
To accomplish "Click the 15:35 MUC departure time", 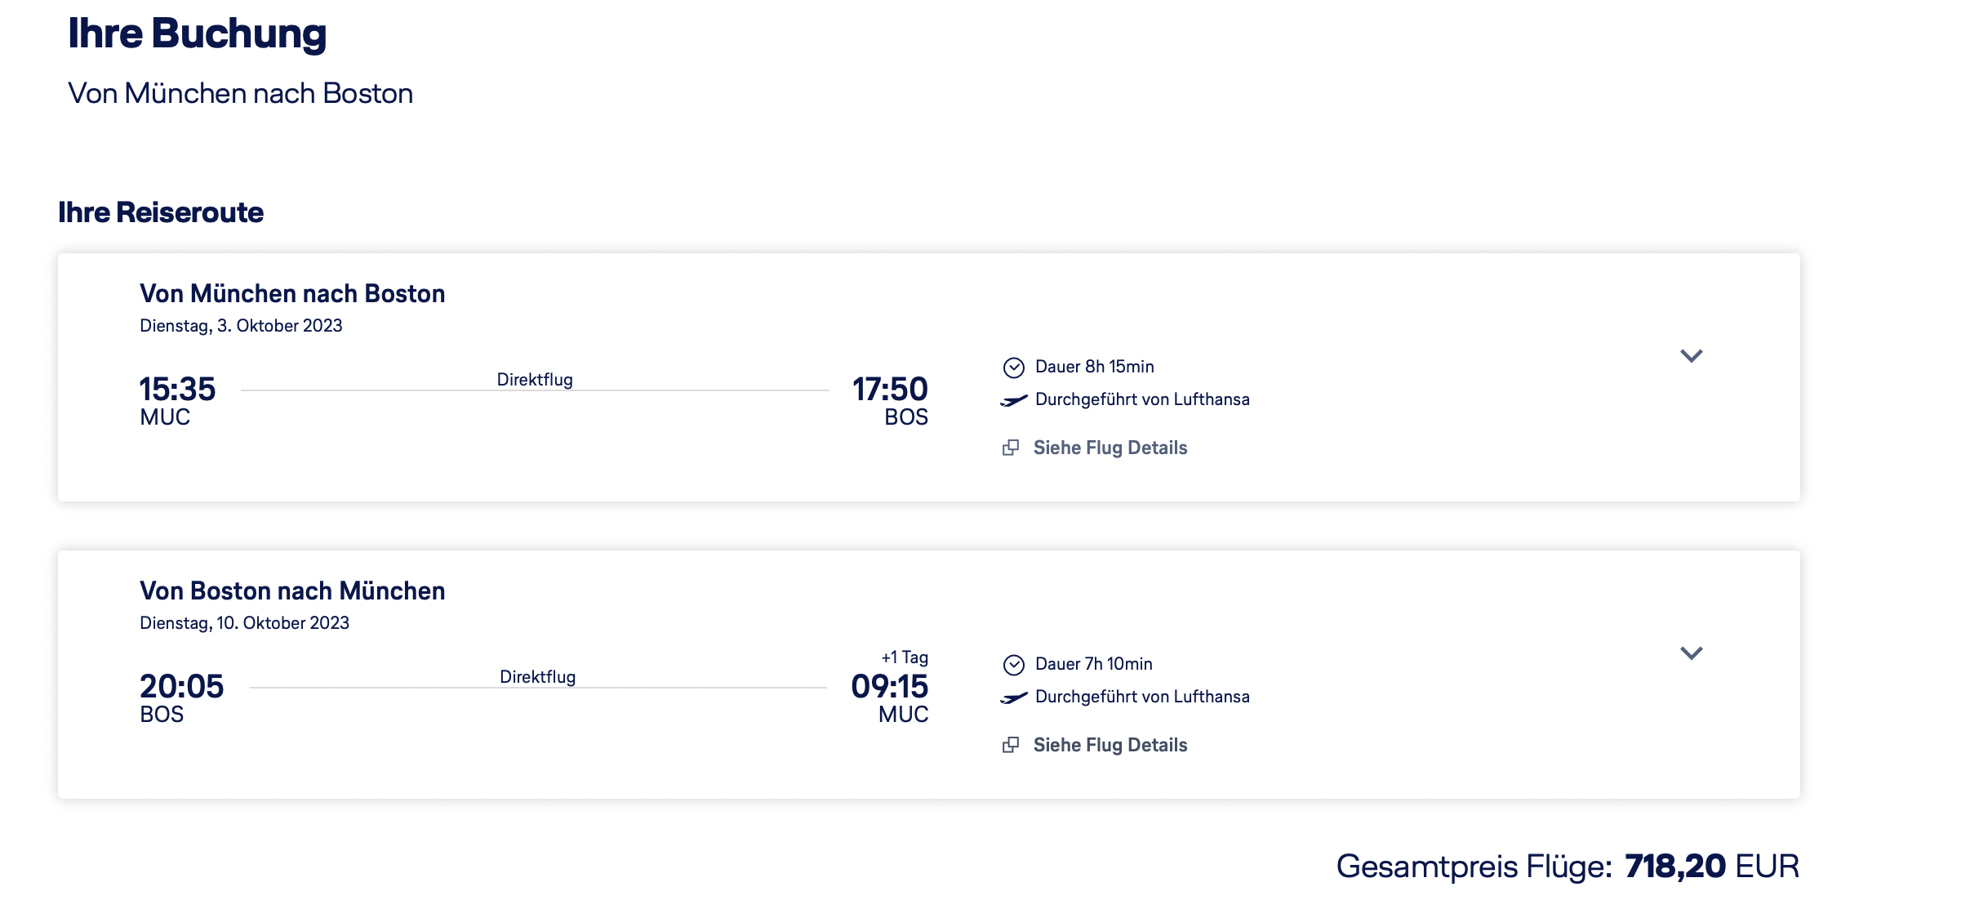I will 177,390.
